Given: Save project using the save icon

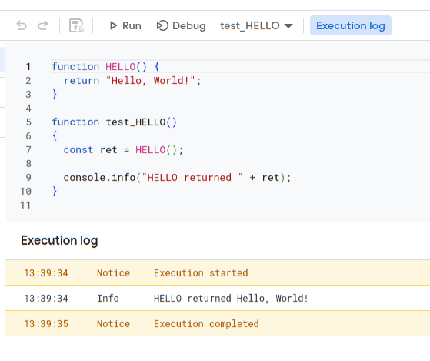Looking at the screenshot, I should (x=76, y=25).
